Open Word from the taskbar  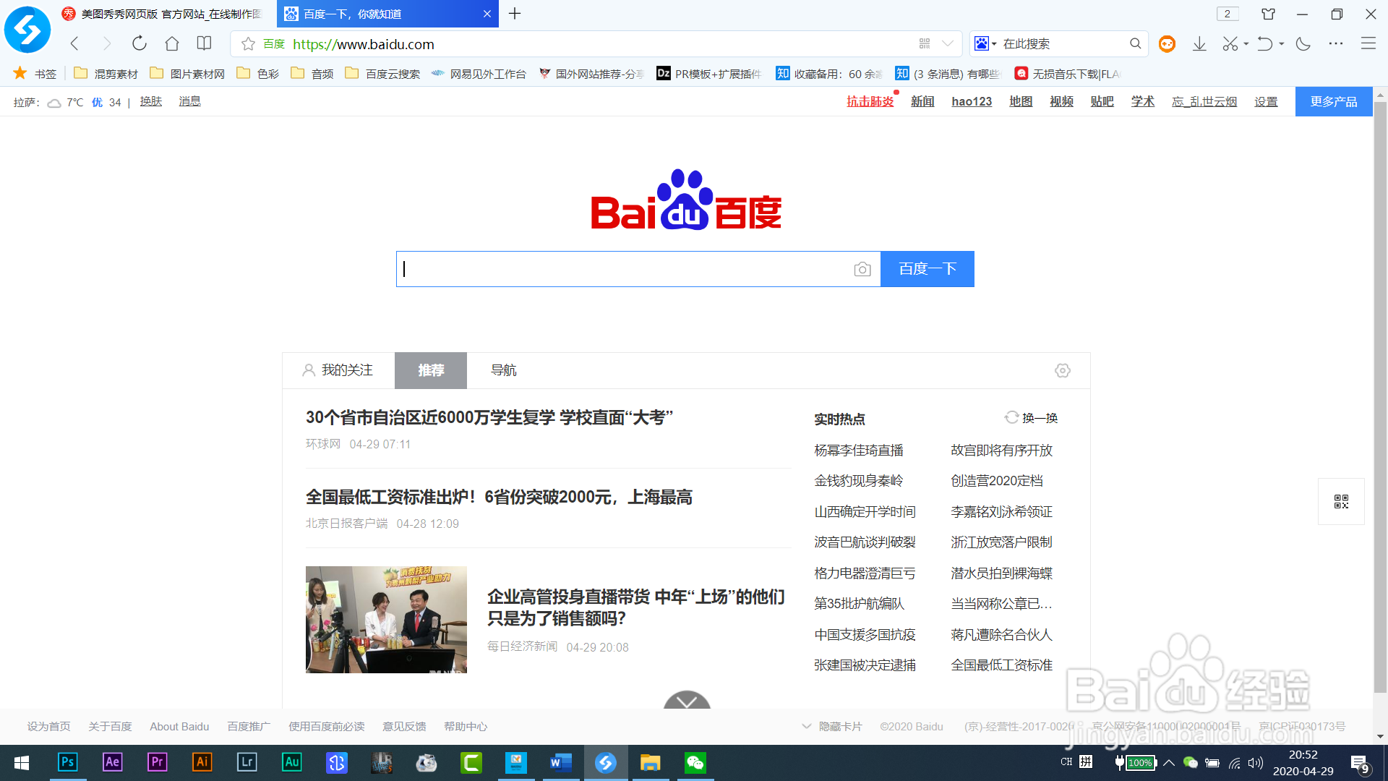(561, 762)
